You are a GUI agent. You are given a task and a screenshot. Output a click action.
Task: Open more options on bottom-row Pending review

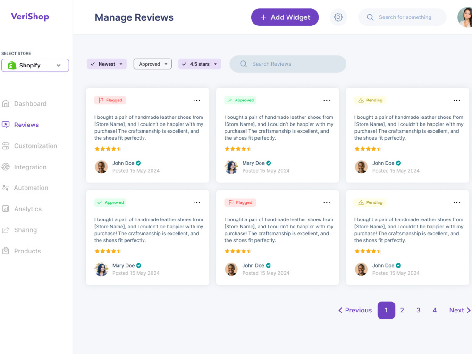[x=456, y=202]
